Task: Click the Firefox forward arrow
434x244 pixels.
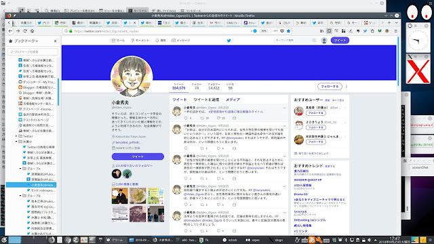Action: [18, 31]
